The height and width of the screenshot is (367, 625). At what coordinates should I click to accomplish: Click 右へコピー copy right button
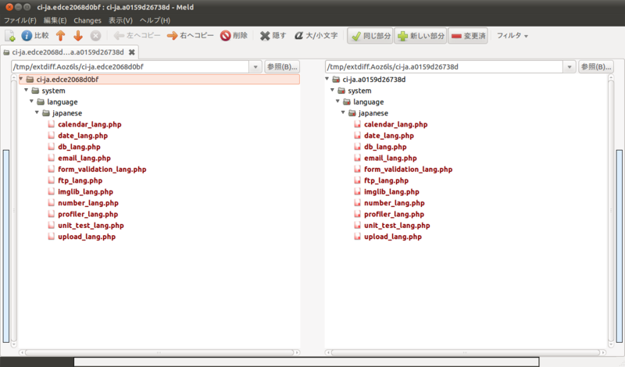coord(190,36)
